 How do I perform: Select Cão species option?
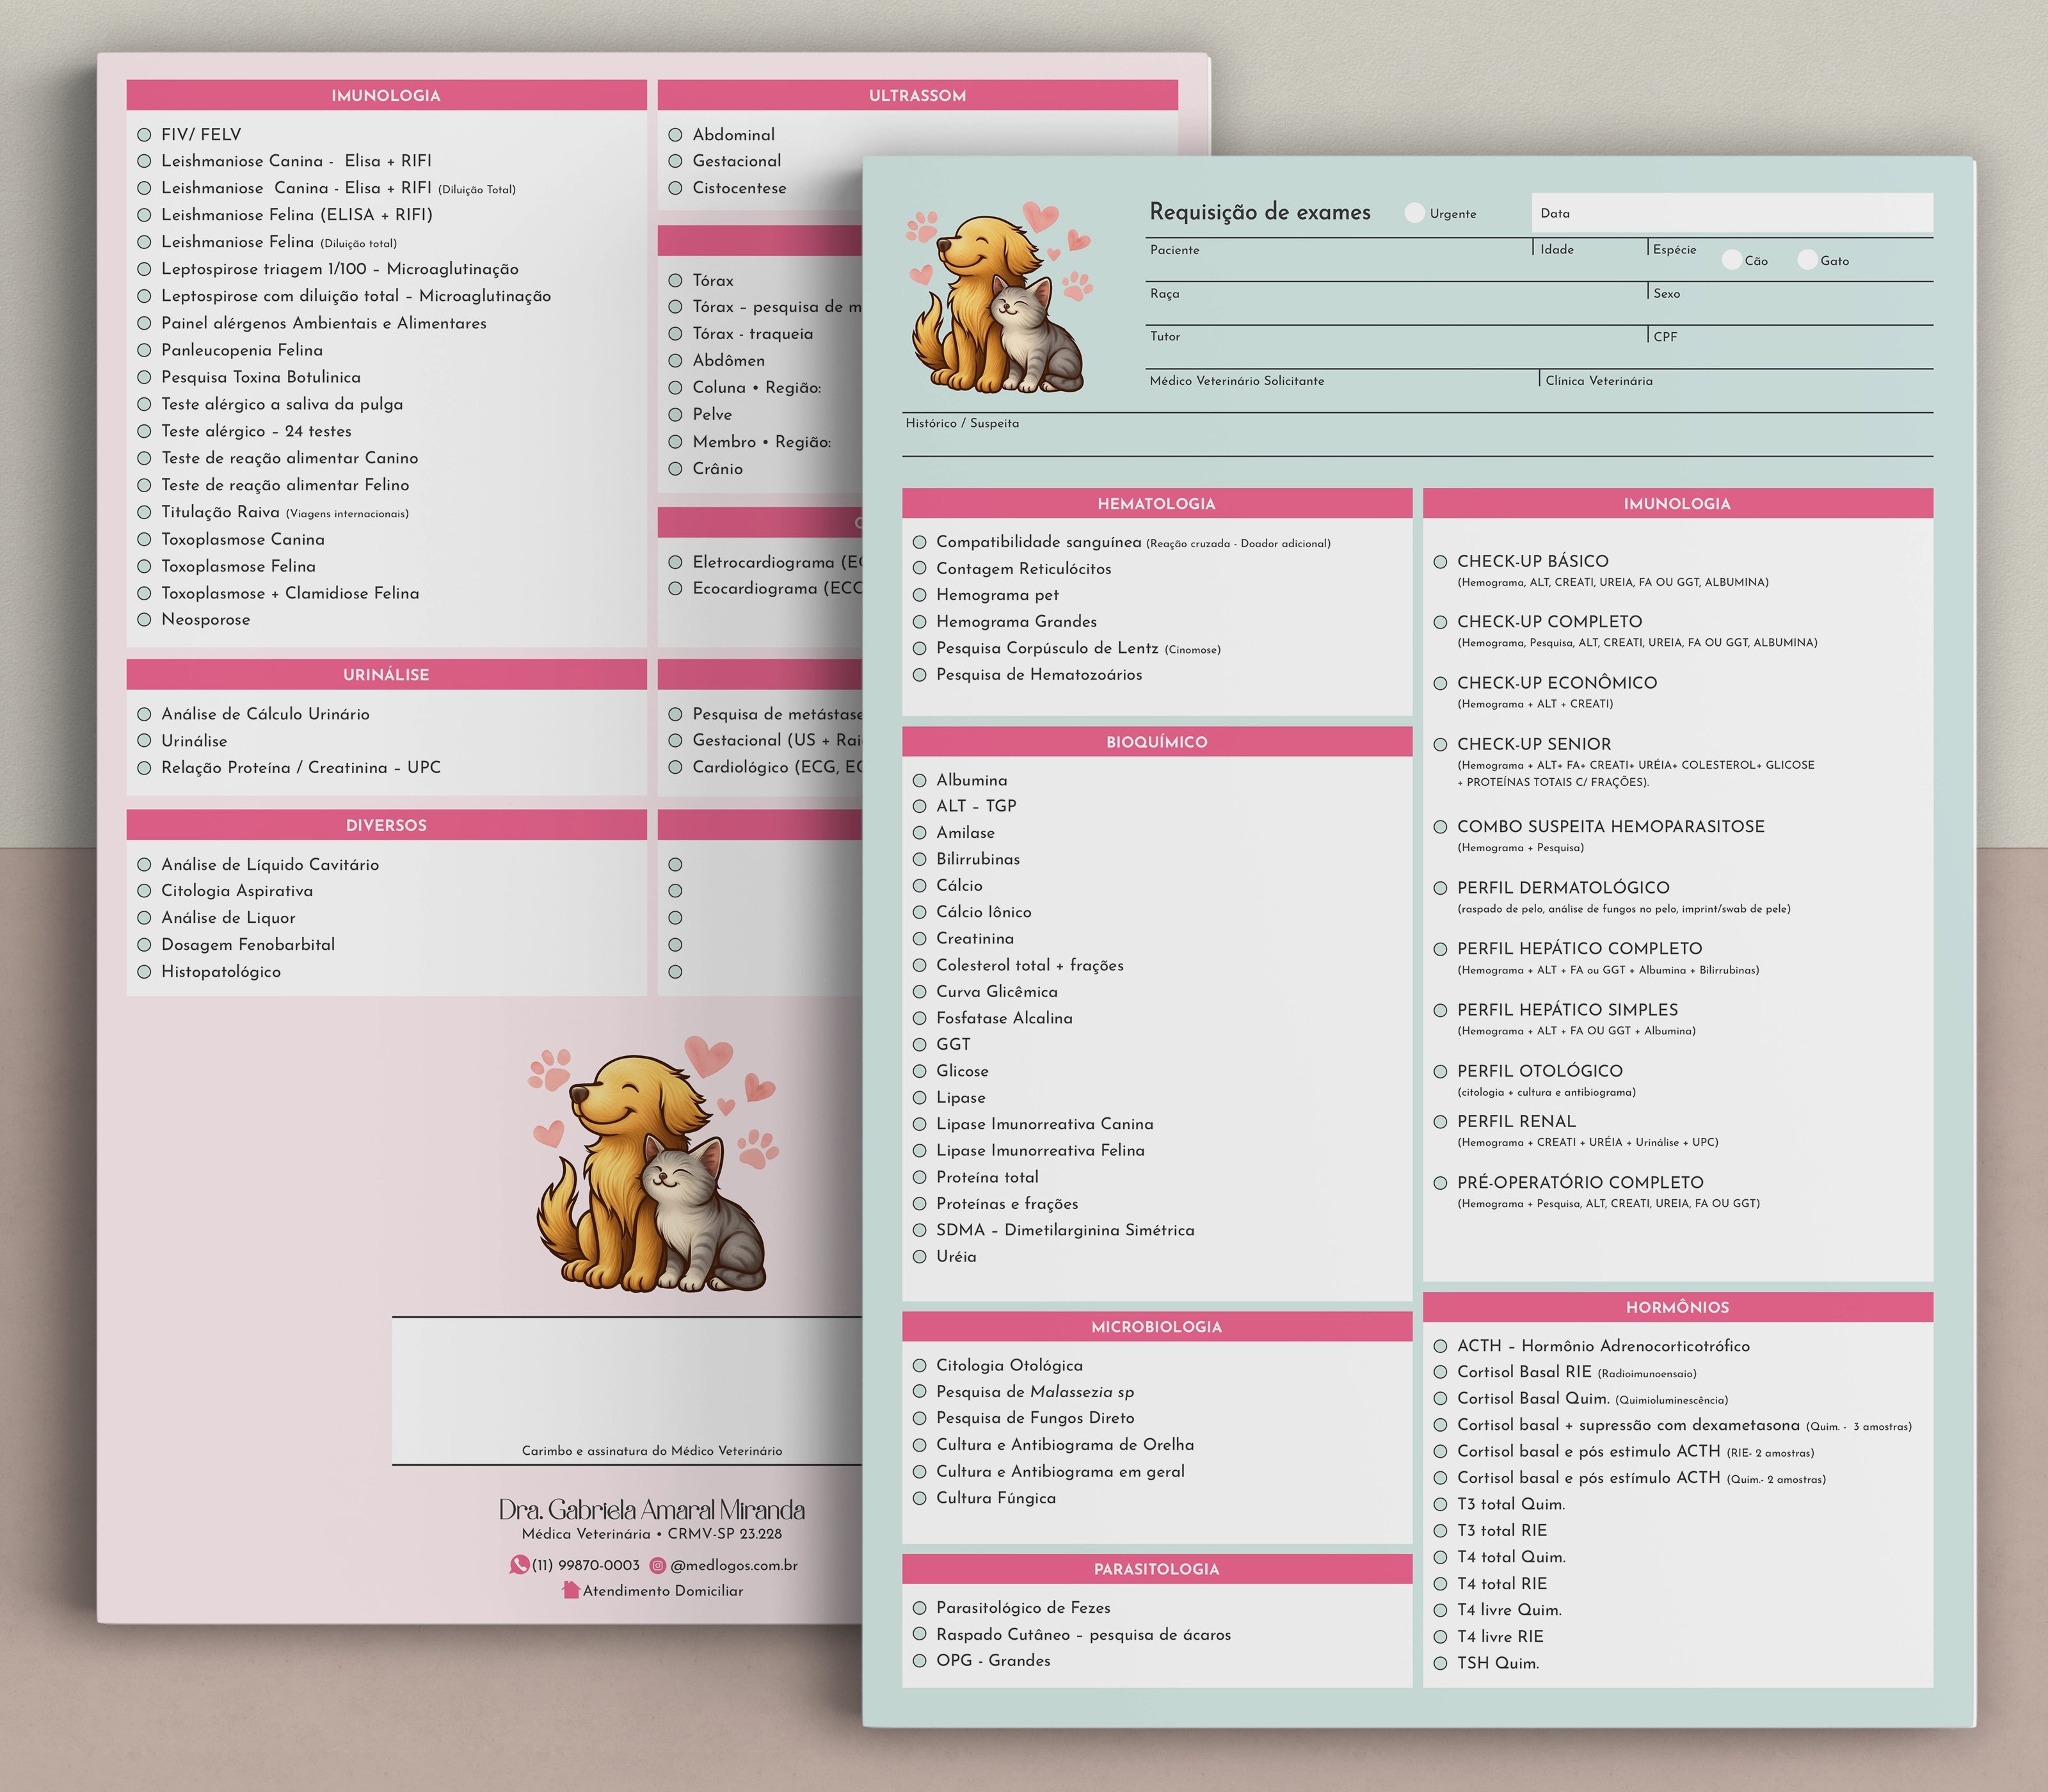click(x=1731, y=260)
